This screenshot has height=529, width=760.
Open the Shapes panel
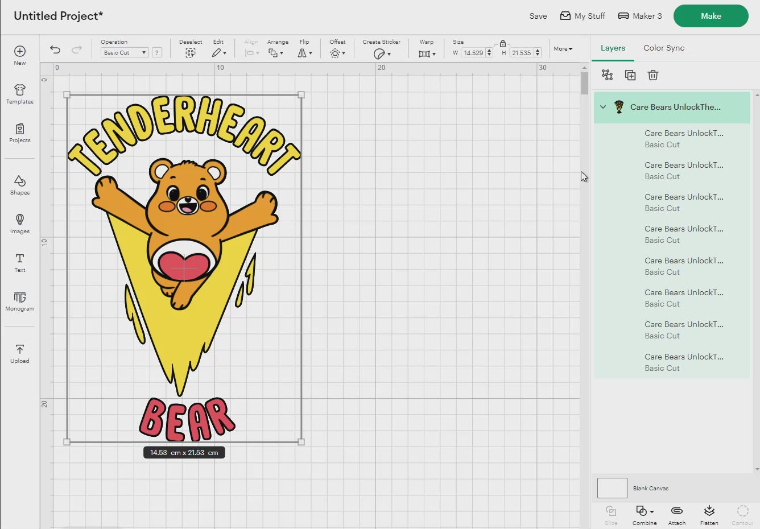[20, 185]
